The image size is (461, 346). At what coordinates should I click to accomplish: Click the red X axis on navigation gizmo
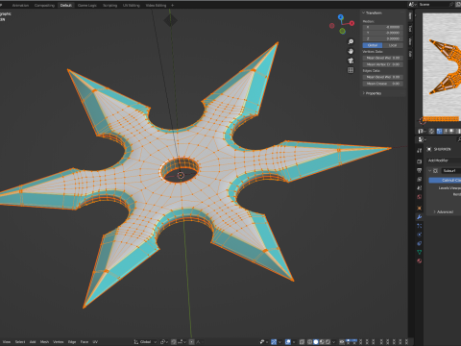352,23
